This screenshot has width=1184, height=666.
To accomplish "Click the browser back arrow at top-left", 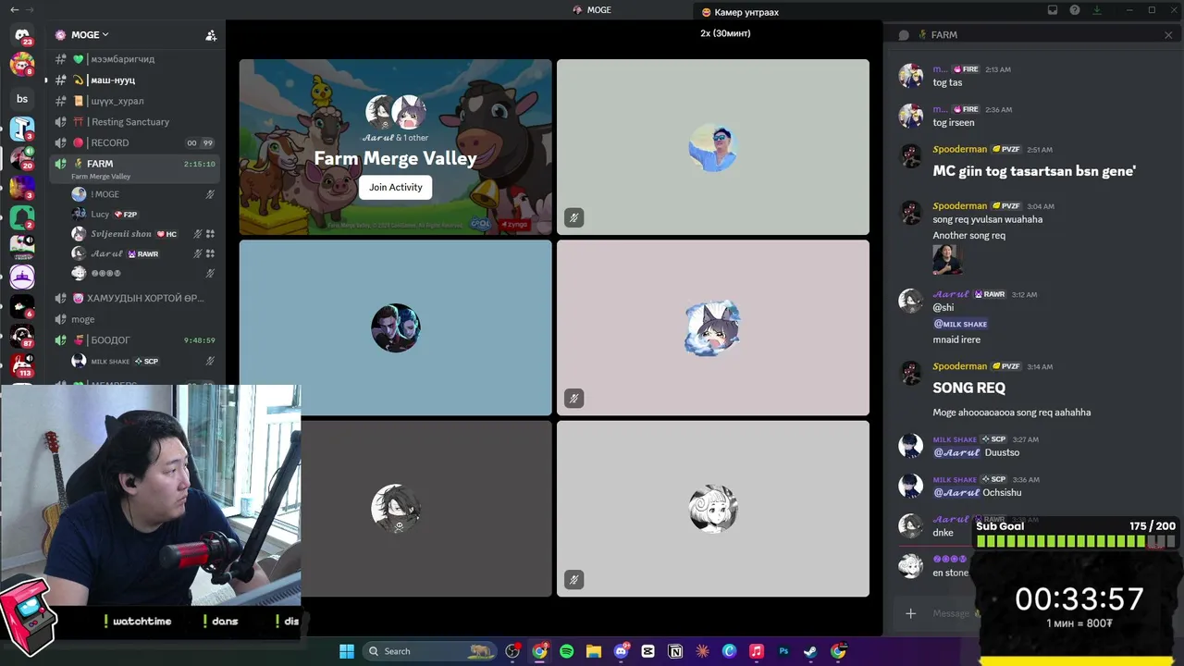I will click(x=14, y=9).
